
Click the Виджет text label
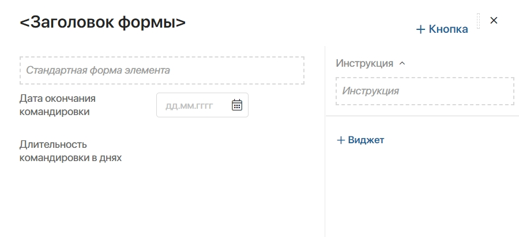[x=366, y=140]
